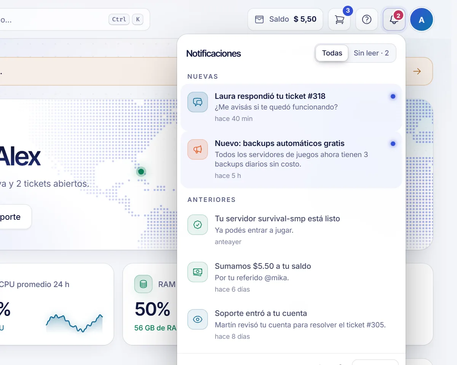Click the wallet icon in Saldo button
Image resolution: width=457 pixels, height=365 pixels.
[259, 19]
